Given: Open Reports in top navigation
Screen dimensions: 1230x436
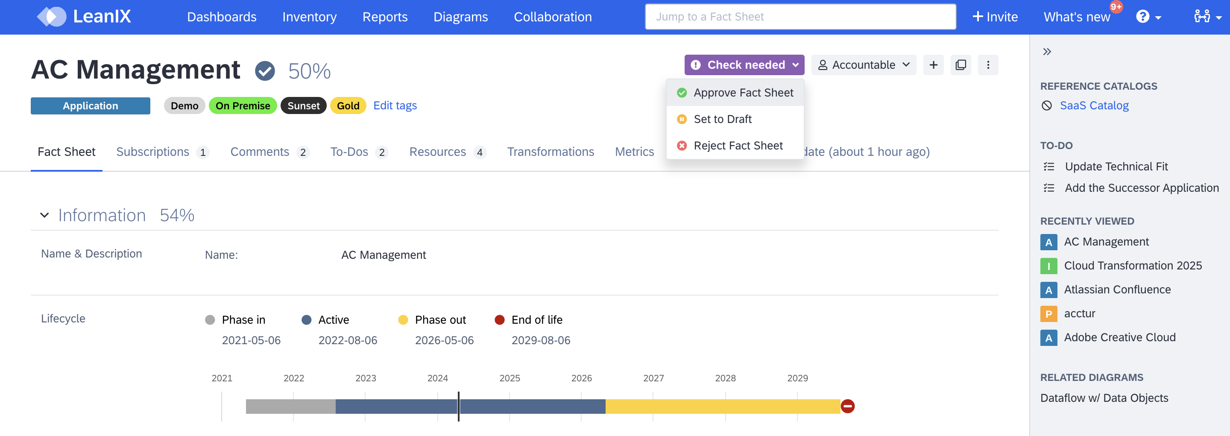Looking at the screenshot, I should pyautogui.click(x=385, y=17).
